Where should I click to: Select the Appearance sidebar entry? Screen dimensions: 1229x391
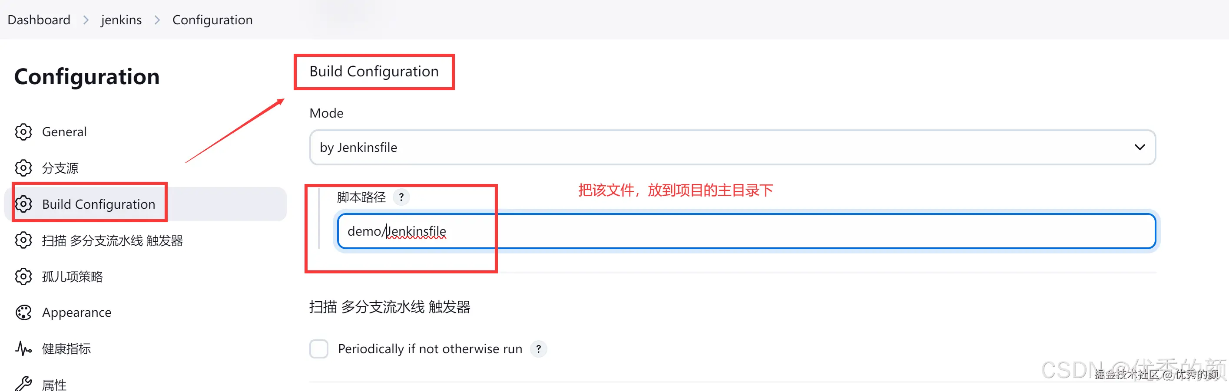pos(76,312)
